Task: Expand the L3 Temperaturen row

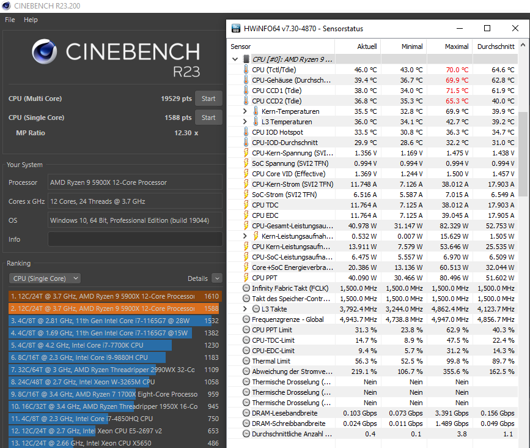Action: pos(245,122)
